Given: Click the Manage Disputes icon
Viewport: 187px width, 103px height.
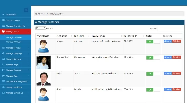Looking at the screenshot, I should (4, 70).
